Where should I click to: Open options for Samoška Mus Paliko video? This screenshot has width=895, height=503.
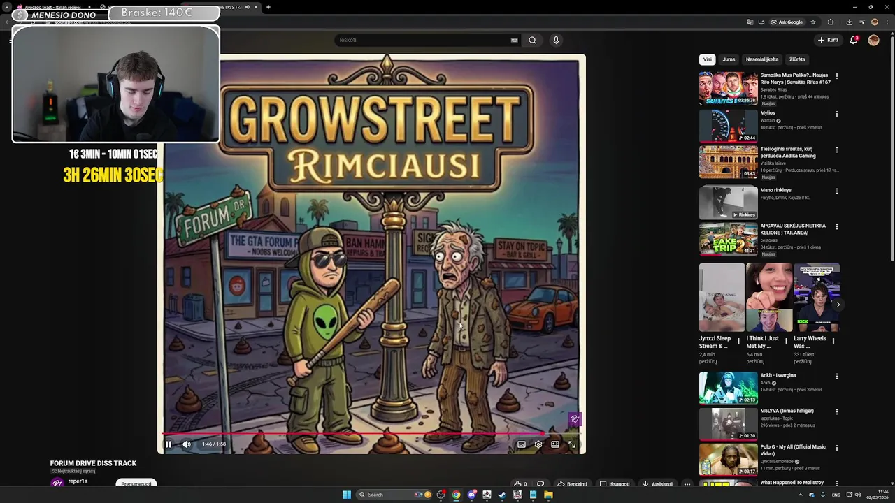(x=836, y=76)
